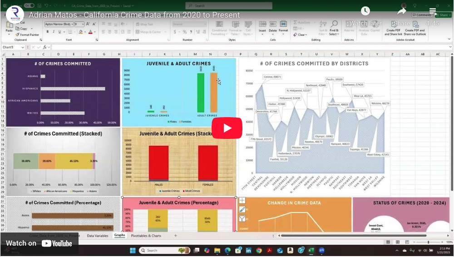Play the California Crime Data video

[227, 128]
